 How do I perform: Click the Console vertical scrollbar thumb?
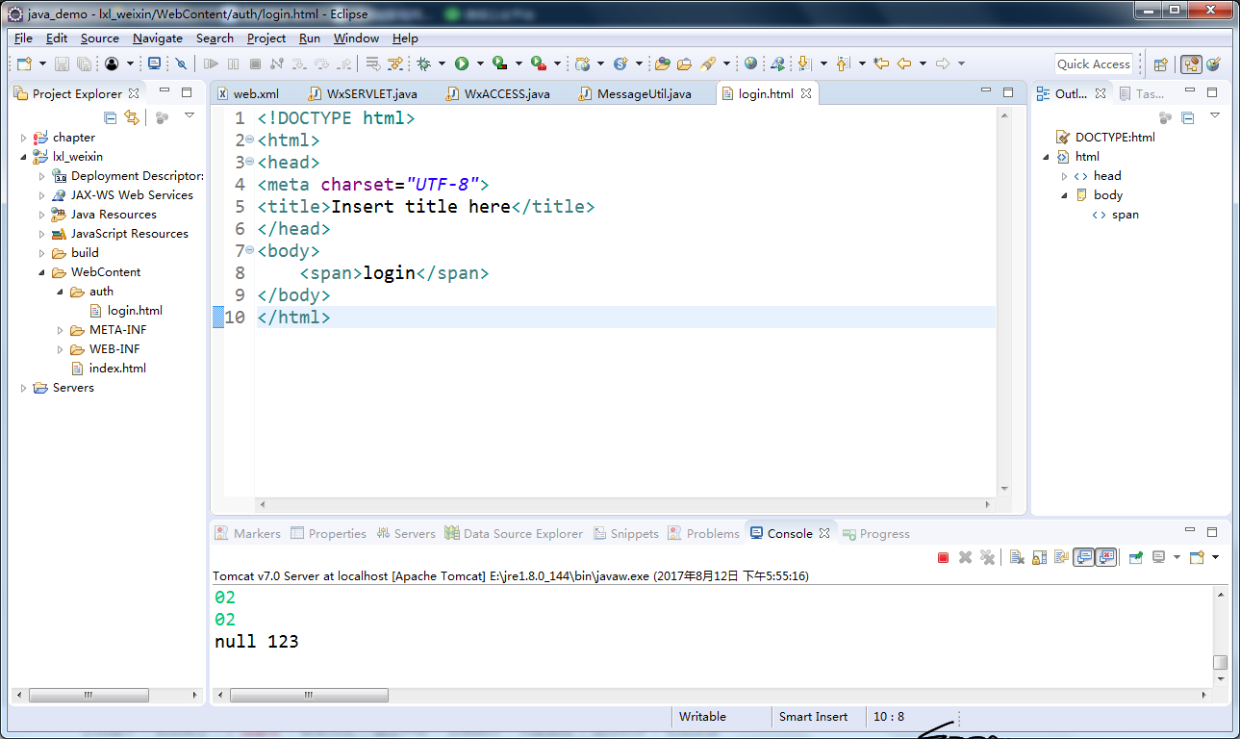coord(1220,662)
